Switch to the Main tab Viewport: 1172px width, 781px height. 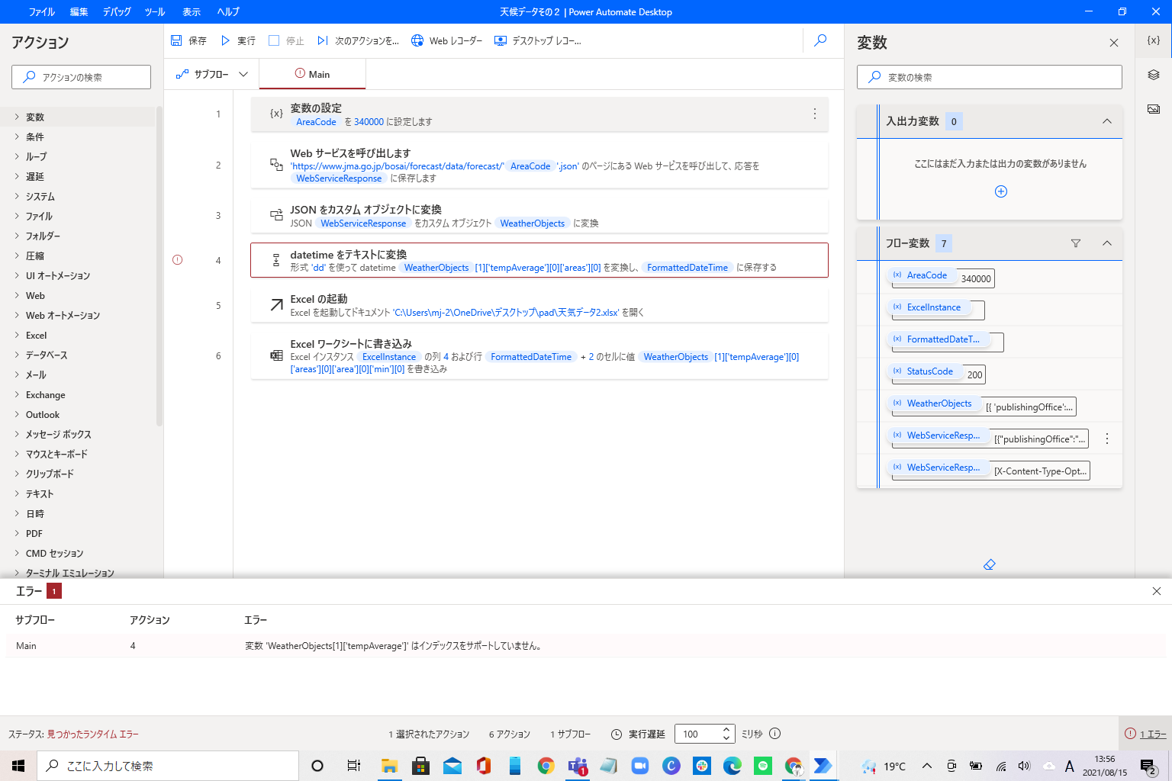coord(312,74)
